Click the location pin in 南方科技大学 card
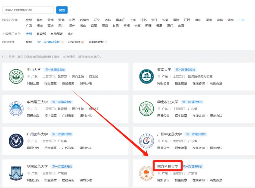Viewport: 255px width, 188px height. click(x=159, y=173)
